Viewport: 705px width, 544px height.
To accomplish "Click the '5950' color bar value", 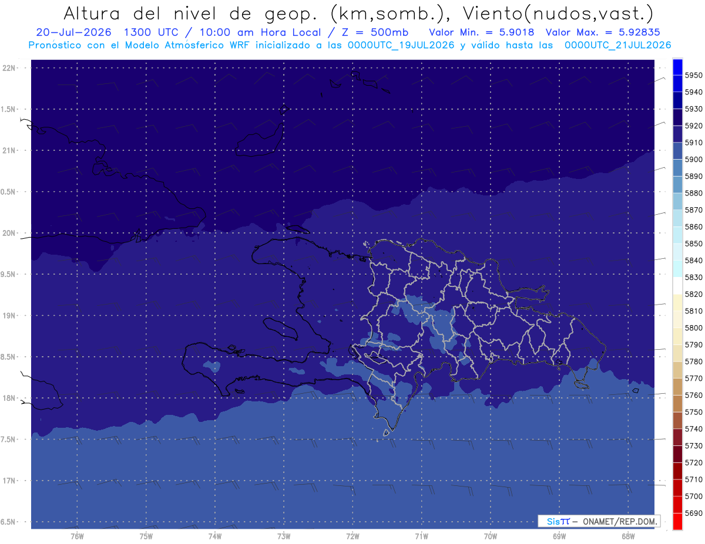I will tap(694, 76).
